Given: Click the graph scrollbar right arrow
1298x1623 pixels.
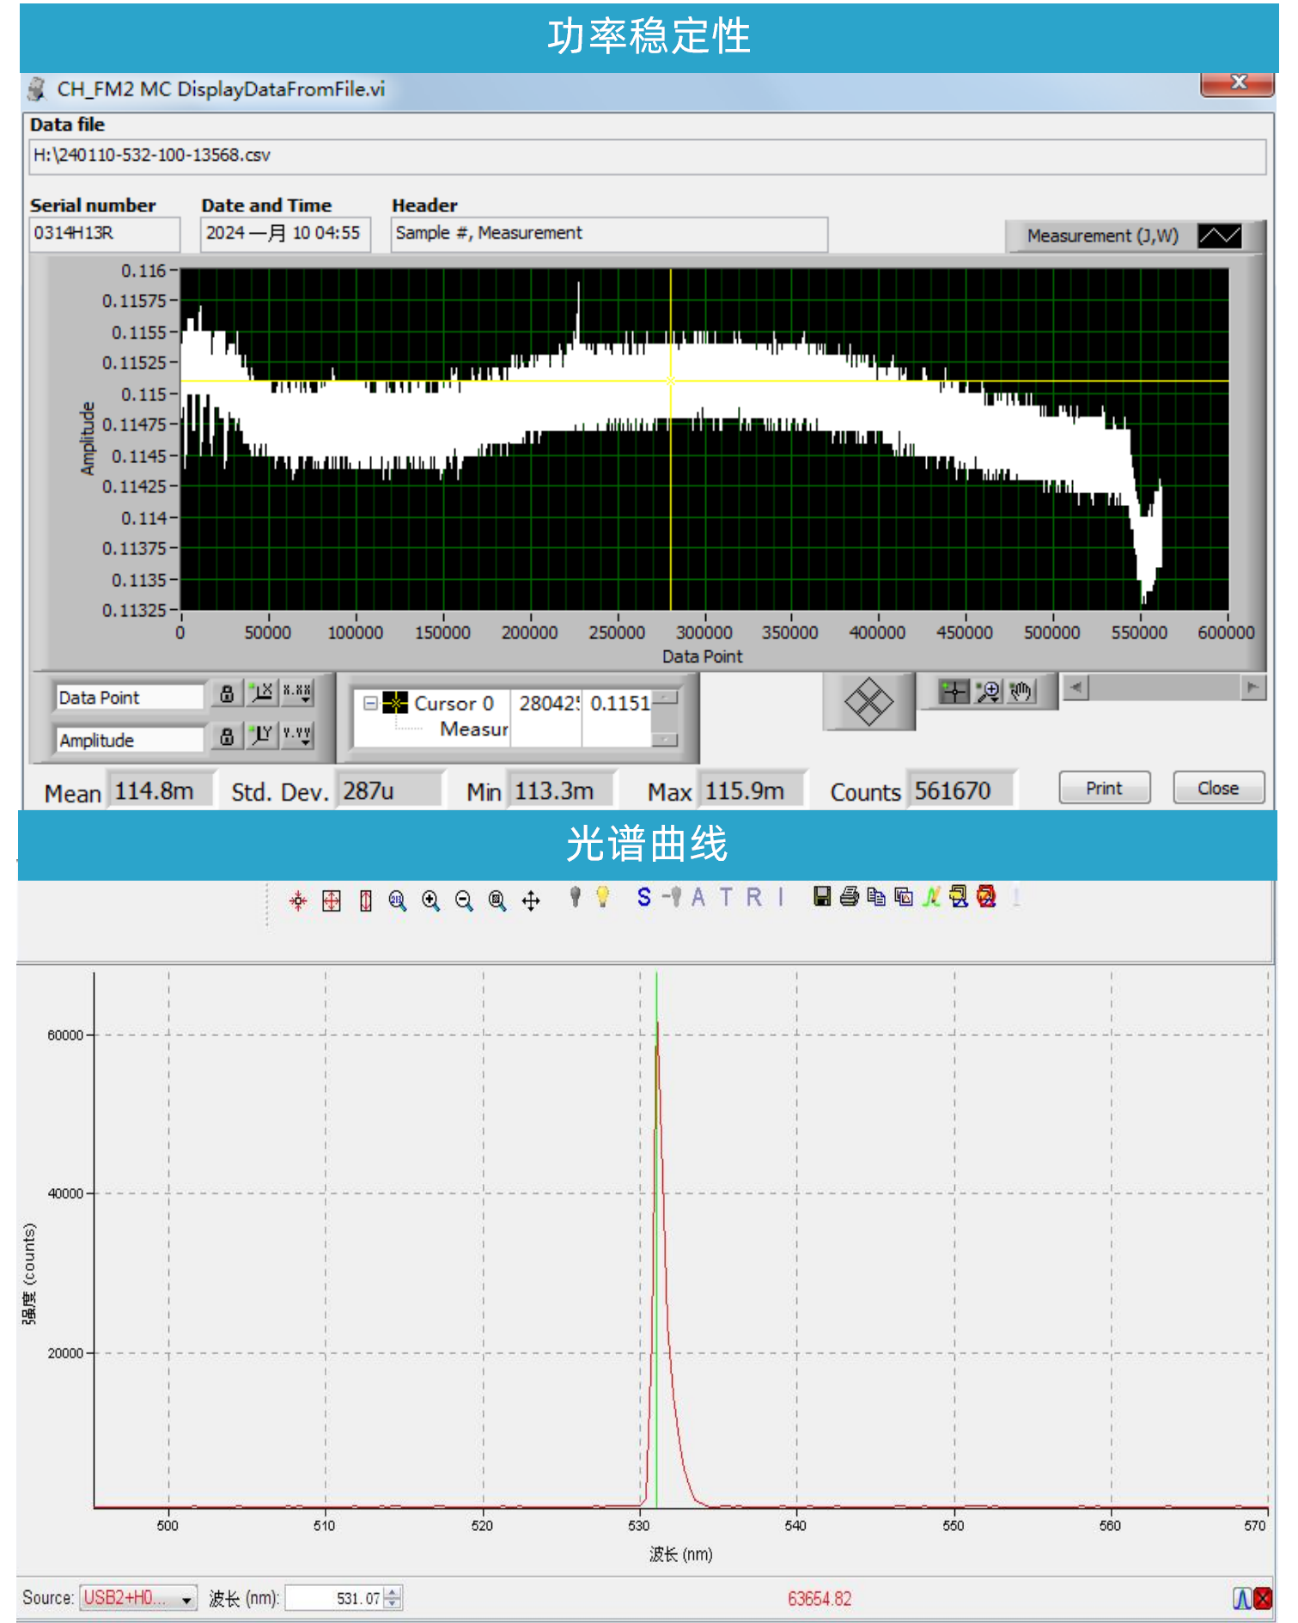Looking at the screenshot, I should point(1253,687).
